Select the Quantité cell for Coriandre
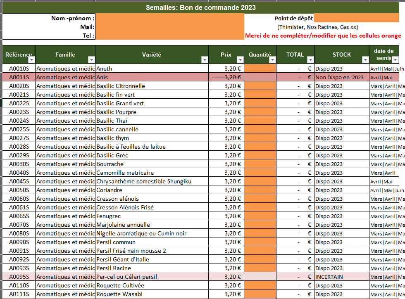The width and height of the screenshot is (405, 299). coord(260,190)
